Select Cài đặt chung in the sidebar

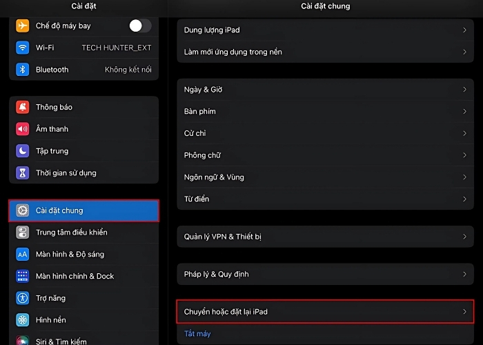(83, 210)
